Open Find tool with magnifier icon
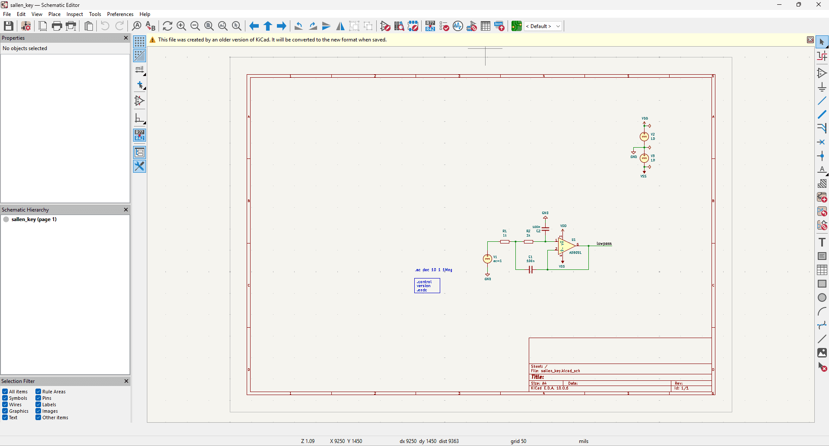Image resolution: width=829 pixels, height=446 pixels. click(x=137, y=26)
